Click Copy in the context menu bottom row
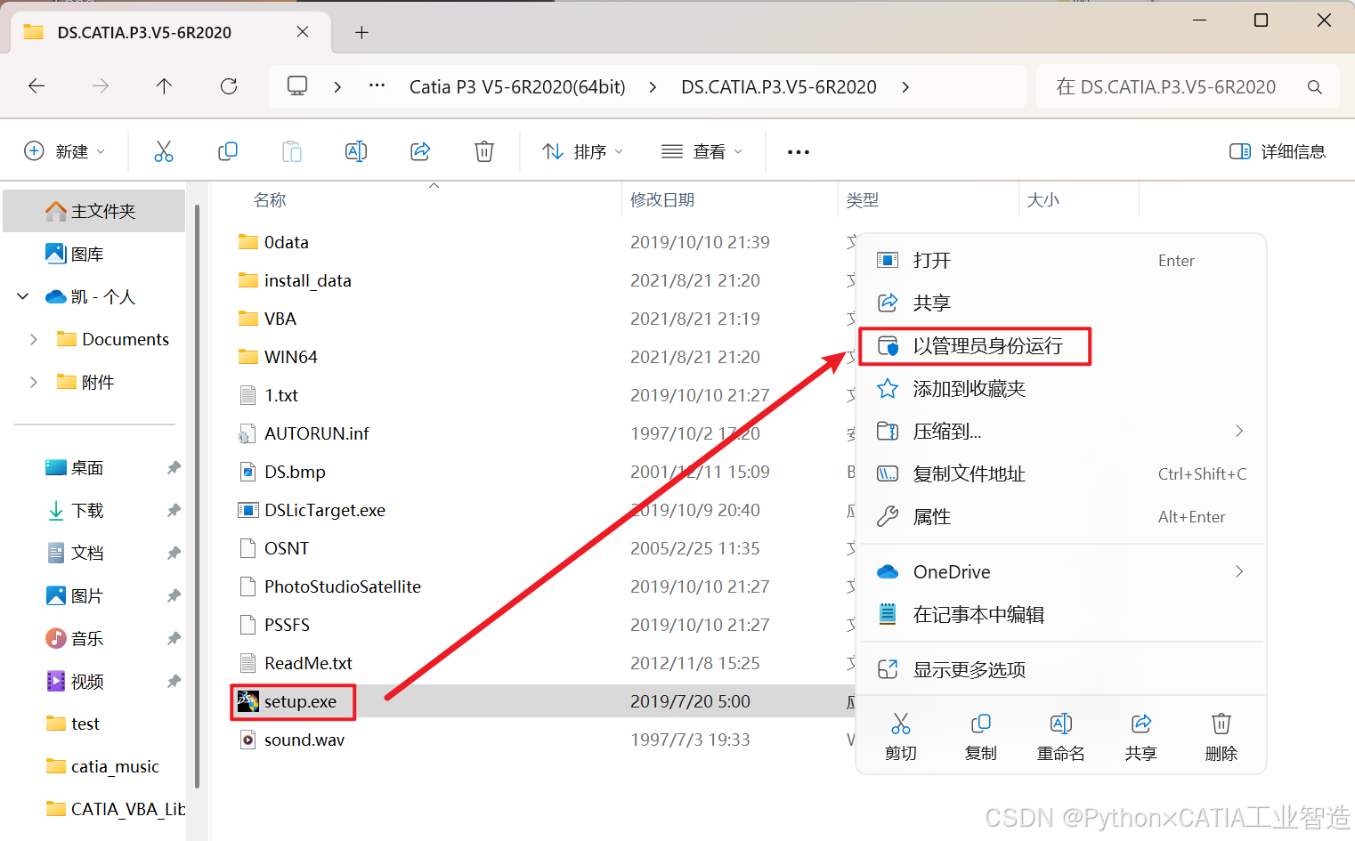Screen dimensions: 1355x841 [981, 737]
